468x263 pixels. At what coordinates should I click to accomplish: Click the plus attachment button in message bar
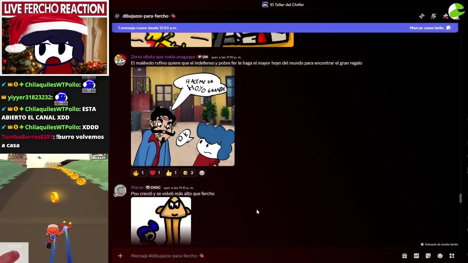pyautogui.click(x=120, y=256)
